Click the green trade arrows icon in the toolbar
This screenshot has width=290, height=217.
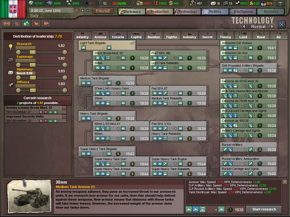coord(26,23)
